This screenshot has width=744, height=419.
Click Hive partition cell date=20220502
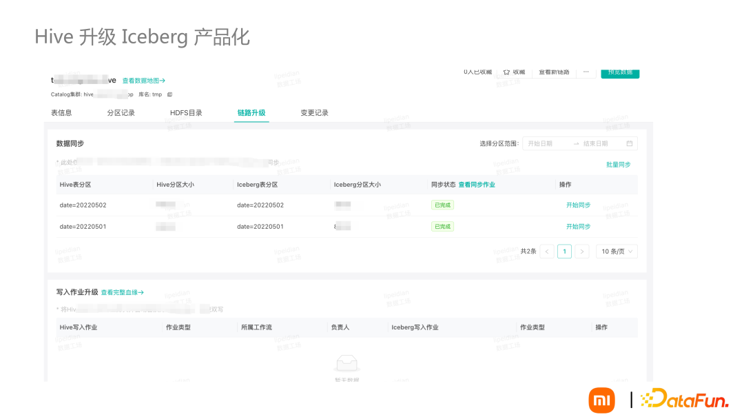point(83,205)
